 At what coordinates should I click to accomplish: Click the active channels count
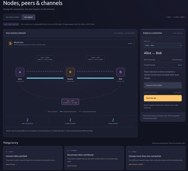(x=113, y=120)
